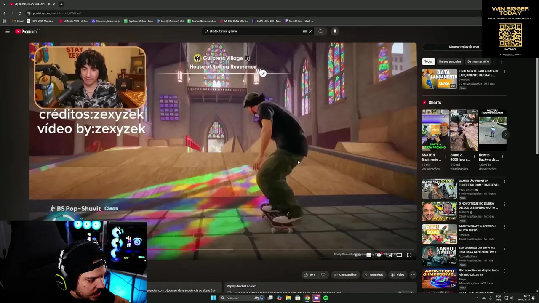This screenshot has height=303, width=539.
Task: Open the 'SKATE 4 finalmente' short
Action: [x=435, y=130]
